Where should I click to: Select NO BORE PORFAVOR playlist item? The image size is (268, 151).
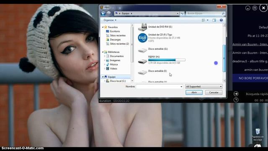point(250,78)
